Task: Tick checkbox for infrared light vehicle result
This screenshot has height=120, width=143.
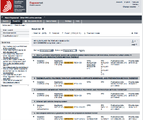Action: click(x=33, y=101)
